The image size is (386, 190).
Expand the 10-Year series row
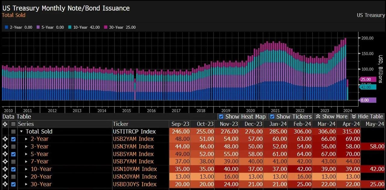pos(26,169)
